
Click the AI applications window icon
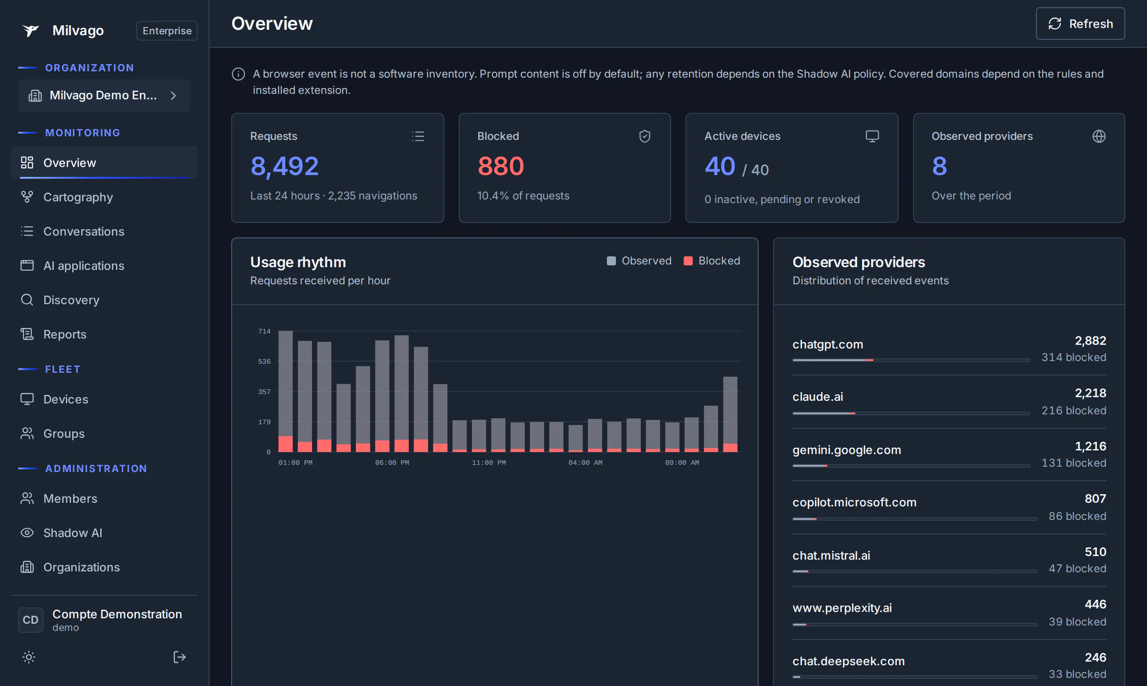click(x=27, y=265)
